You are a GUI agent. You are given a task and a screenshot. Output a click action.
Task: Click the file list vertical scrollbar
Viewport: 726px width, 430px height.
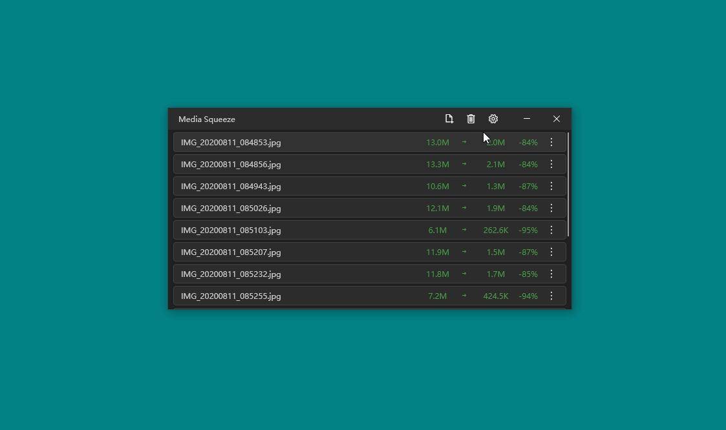568,185
